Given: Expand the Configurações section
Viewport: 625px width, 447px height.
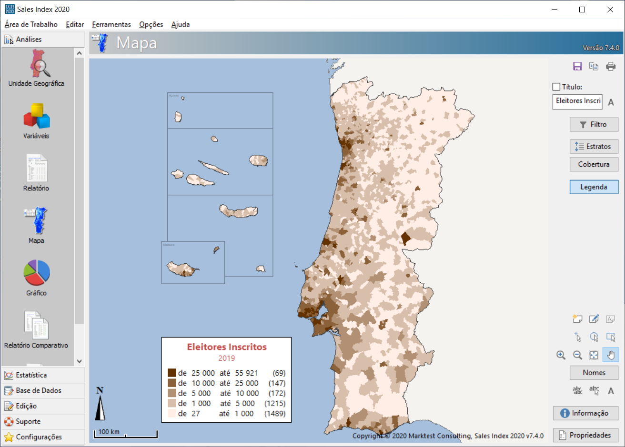Looking at the screenshot, I should coord(39,437).
